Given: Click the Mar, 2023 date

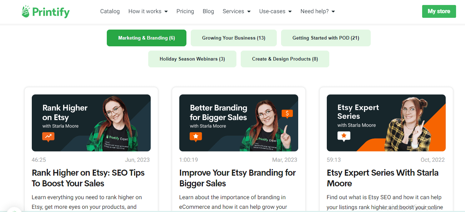Looking at the screenshot, I should pos(285,160).
